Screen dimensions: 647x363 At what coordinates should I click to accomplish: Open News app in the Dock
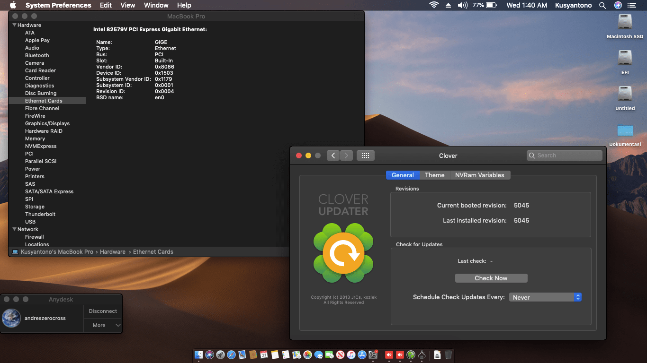point(341,354)
